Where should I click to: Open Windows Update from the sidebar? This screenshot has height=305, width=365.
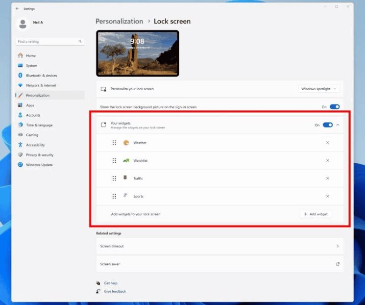39,165
